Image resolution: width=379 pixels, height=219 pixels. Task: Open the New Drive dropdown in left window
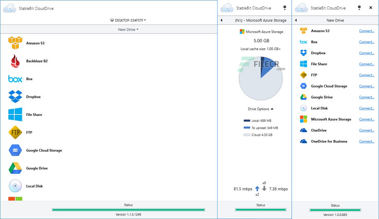[128, 29]
